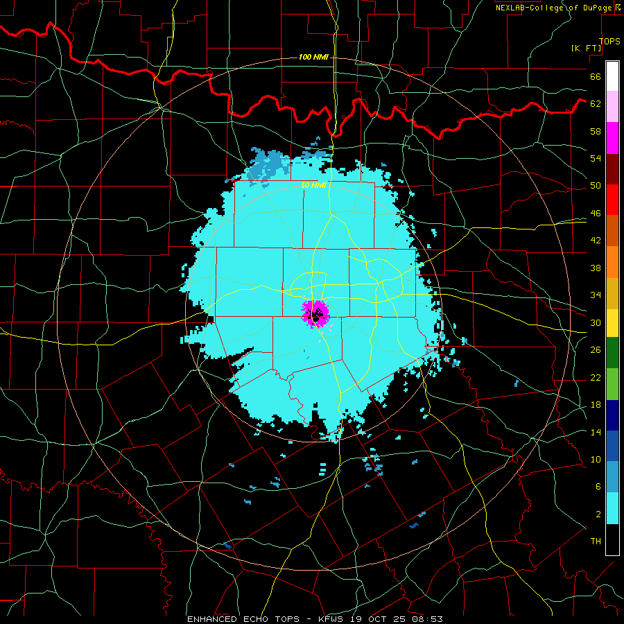
Task: Click the 46 value on the scale
Action: coord(596,213)
